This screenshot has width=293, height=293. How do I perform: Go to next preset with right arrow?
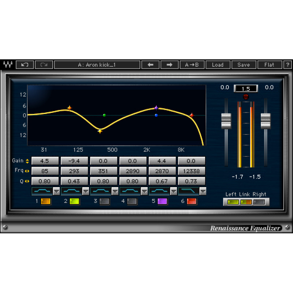[x=170, y=65]
